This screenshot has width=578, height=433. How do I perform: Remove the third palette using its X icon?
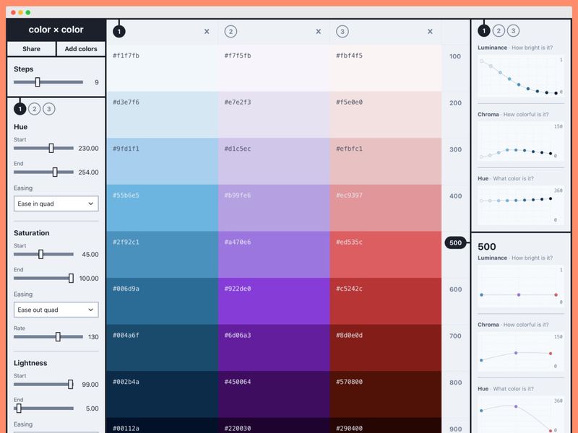tap(429, 32)
